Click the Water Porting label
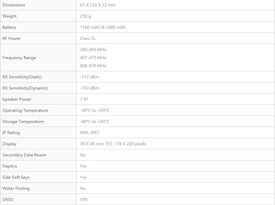The width and height of the screenshot is (275, 205). [16, 188]
